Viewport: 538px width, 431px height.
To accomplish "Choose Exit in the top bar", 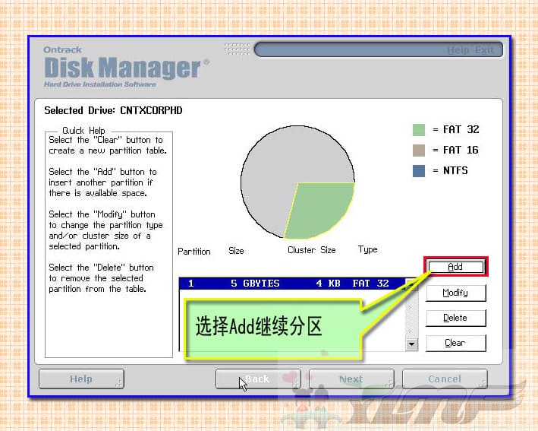I will [484, 50].
